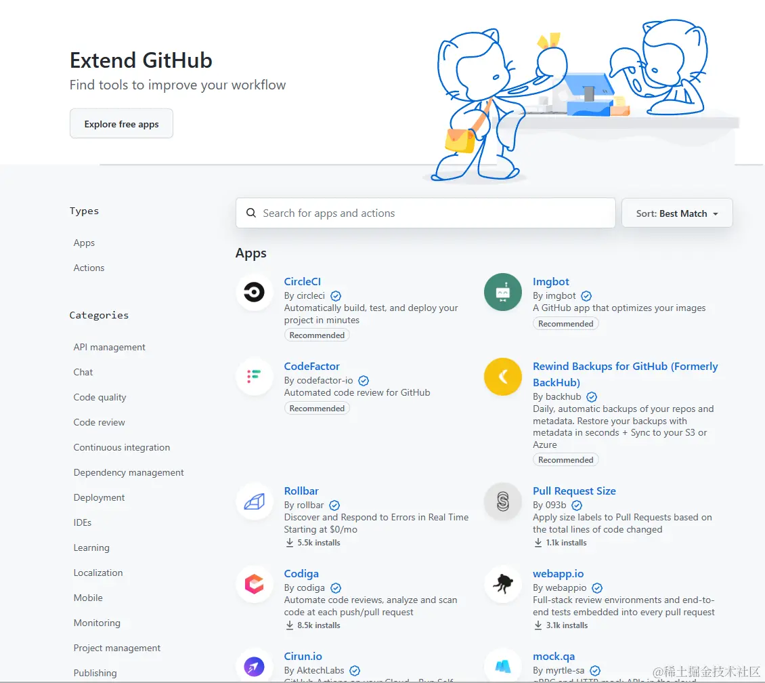Open the Rollbar title link
Image resolution: width=765 pixels, height=683 pixels.
[x=301, y=491]
